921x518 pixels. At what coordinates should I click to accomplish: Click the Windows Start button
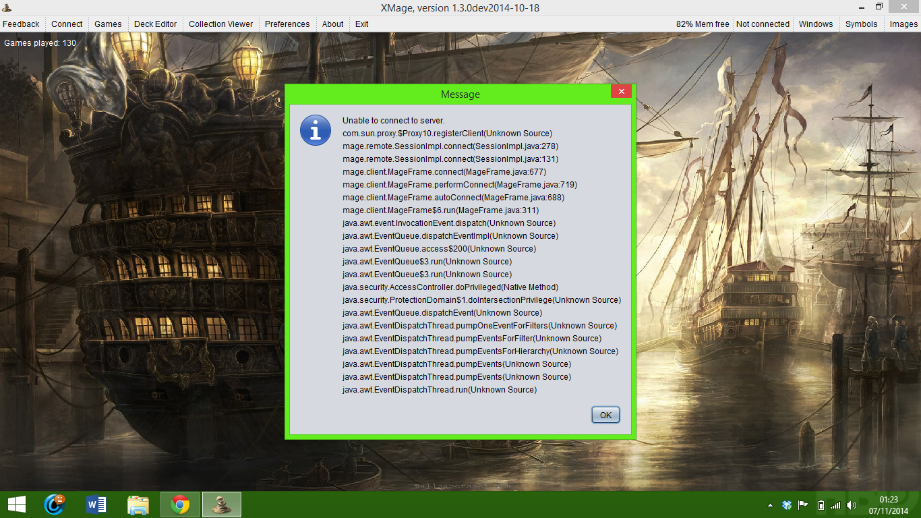17,505
